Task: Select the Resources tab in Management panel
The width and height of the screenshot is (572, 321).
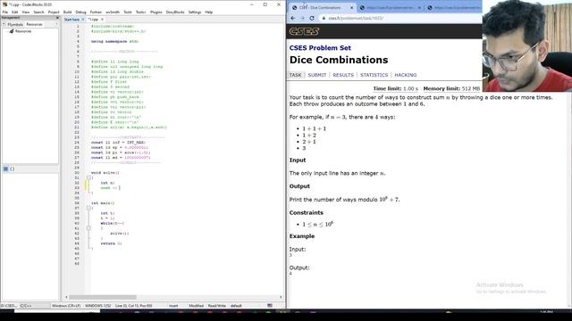Action: pyautogui.click(x=34, y=24)
